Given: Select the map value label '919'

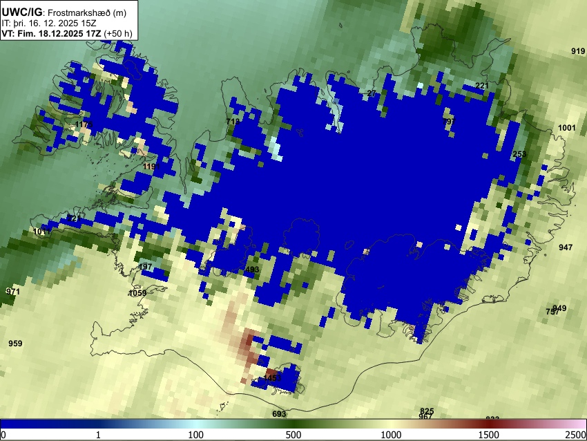Looking at the screenshot, I should [578, 51].
